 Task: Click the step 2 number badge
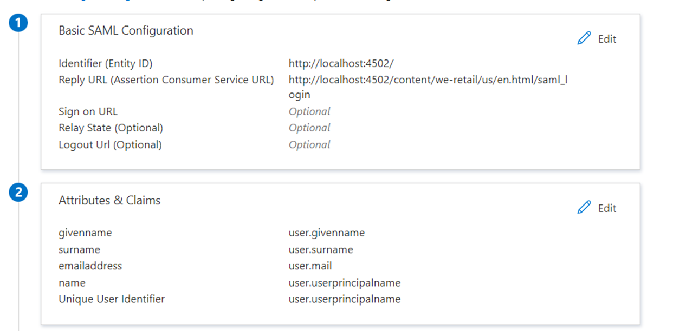tap(19, 193)
